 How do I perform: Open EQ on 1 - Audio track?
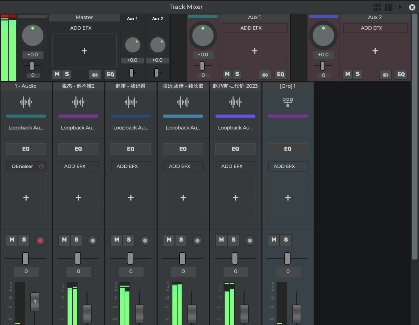[x=26, y=149]
